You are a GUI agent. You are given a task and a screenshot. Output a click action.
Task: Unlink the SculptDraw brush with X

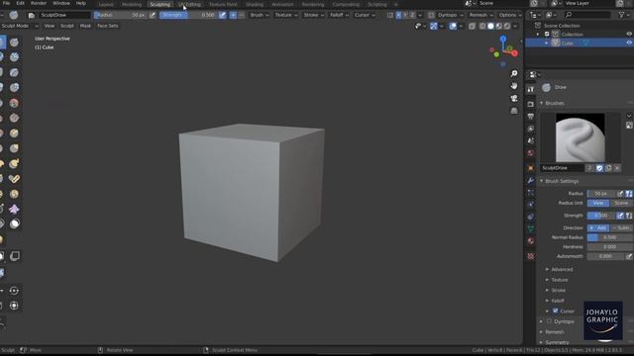(617, 168)
